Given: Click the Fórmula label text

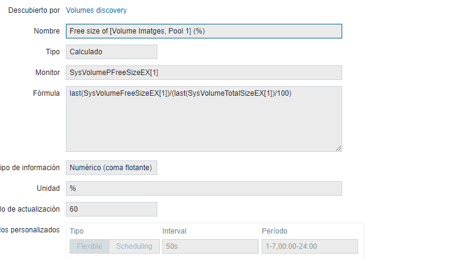Looking at the screenshot, I should (x=46, y=93).
